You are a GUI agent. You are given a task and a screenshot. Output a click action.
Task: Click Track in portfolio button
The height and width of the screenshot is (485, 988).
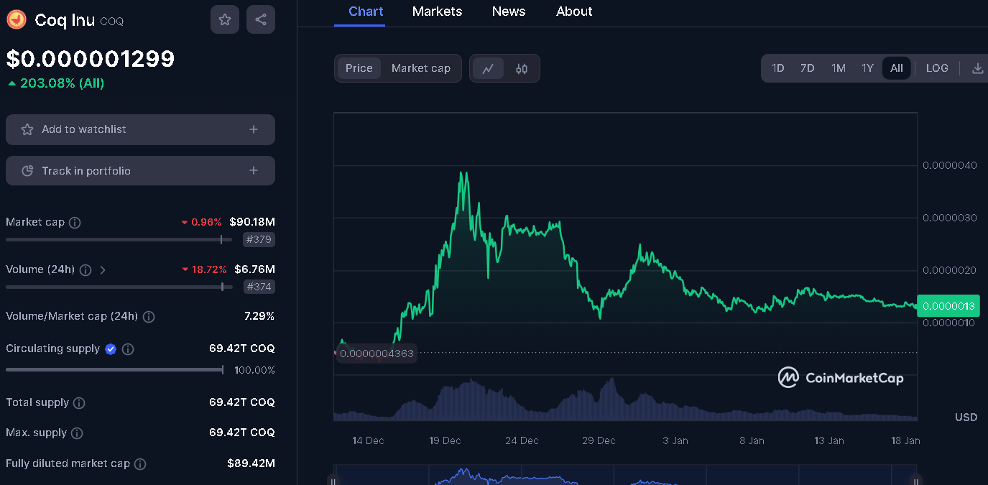140,171
